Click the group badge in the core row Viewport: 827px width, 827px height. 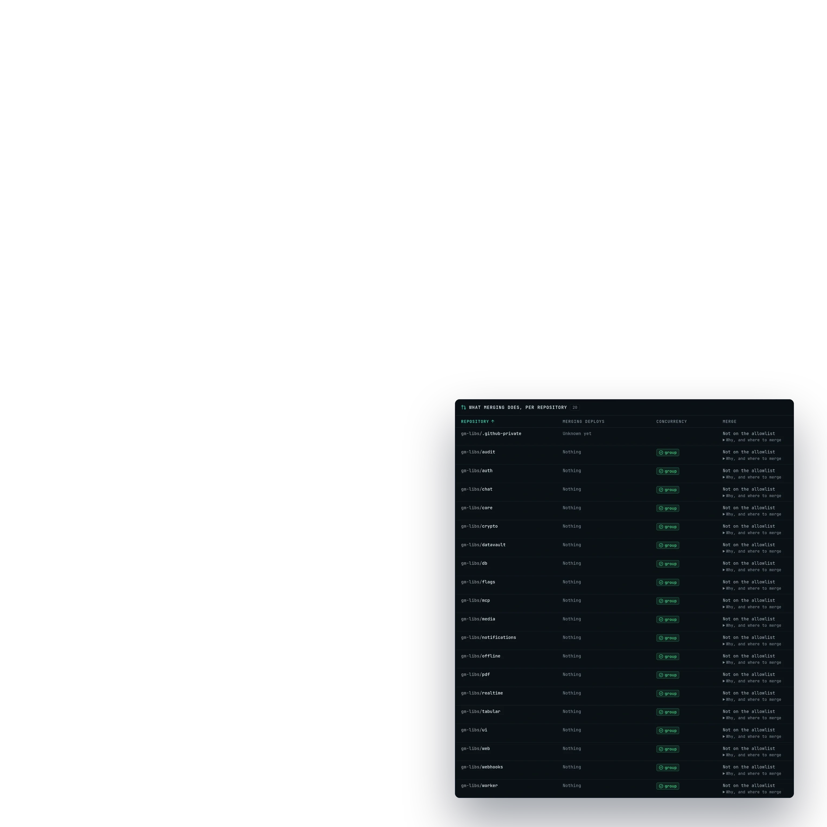point(667,509)
